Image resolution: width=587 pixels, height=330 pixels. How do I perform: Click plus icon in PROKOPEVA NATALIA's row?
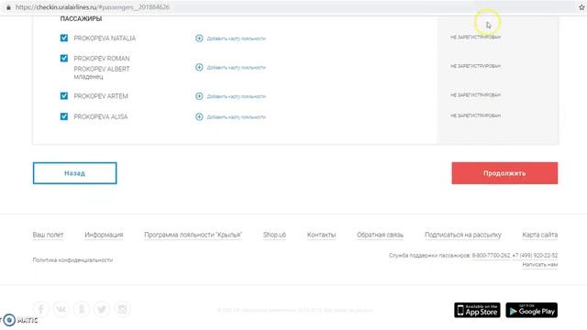(199, 38)
